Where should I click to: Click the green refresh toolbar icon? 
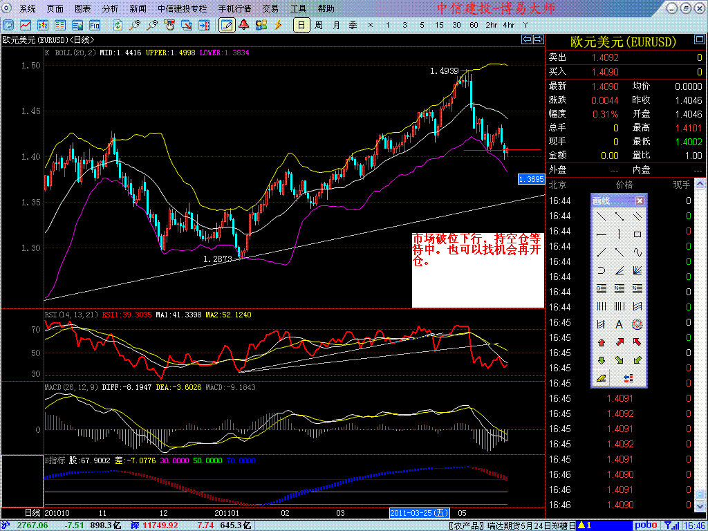tap(118, 26)
